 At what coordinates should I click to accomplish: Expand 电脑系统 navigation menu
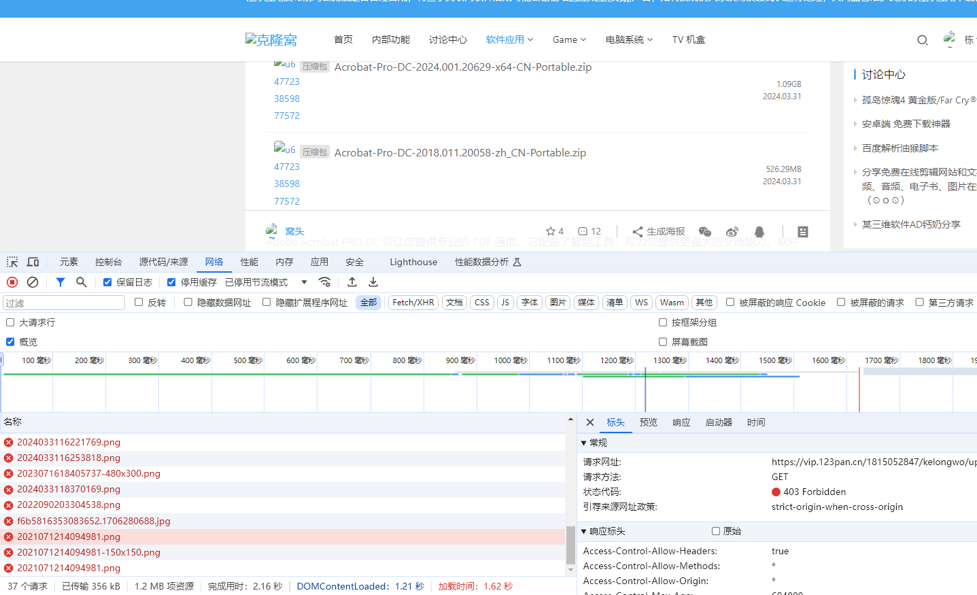(629, 39)
